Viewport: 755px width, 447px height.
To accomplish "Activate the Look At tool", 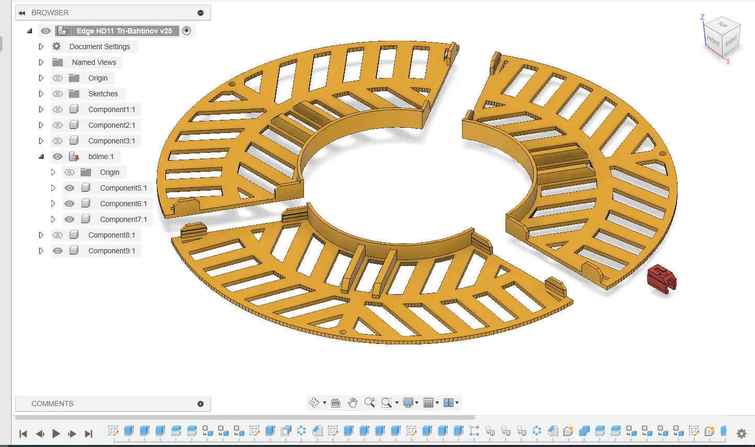I will (336, 403).
